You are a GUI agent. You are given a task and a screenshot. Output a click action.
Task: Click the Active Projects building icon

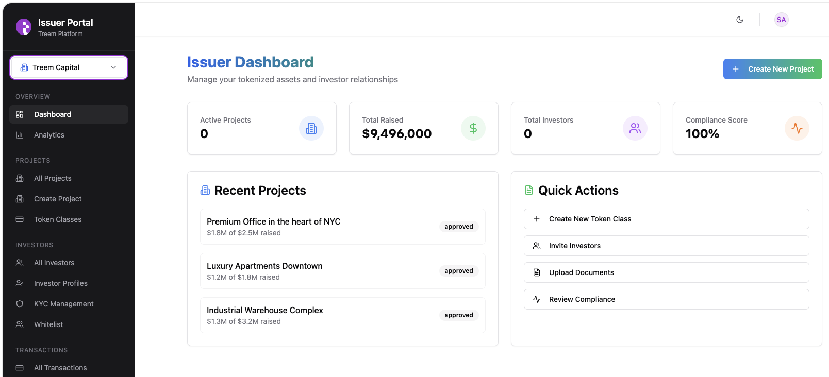point(311,128)
